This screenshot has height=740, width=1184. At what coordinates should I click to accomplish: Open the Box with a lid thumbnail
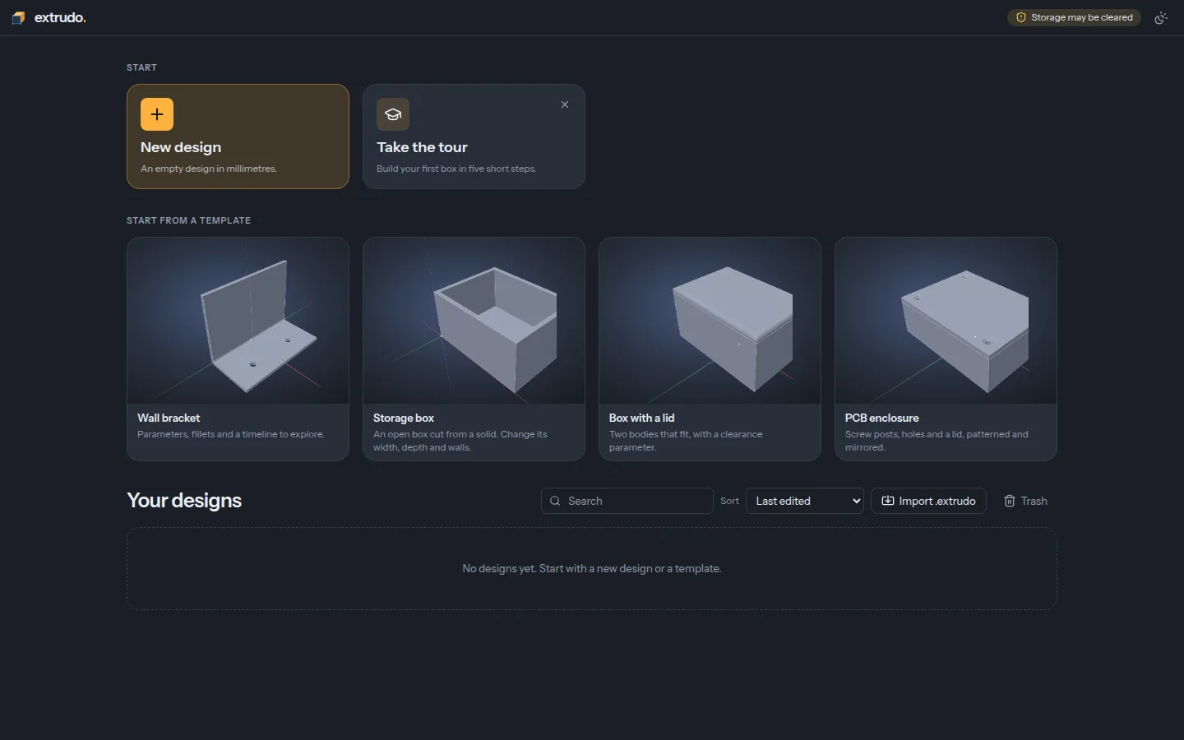tap(710, 321)
